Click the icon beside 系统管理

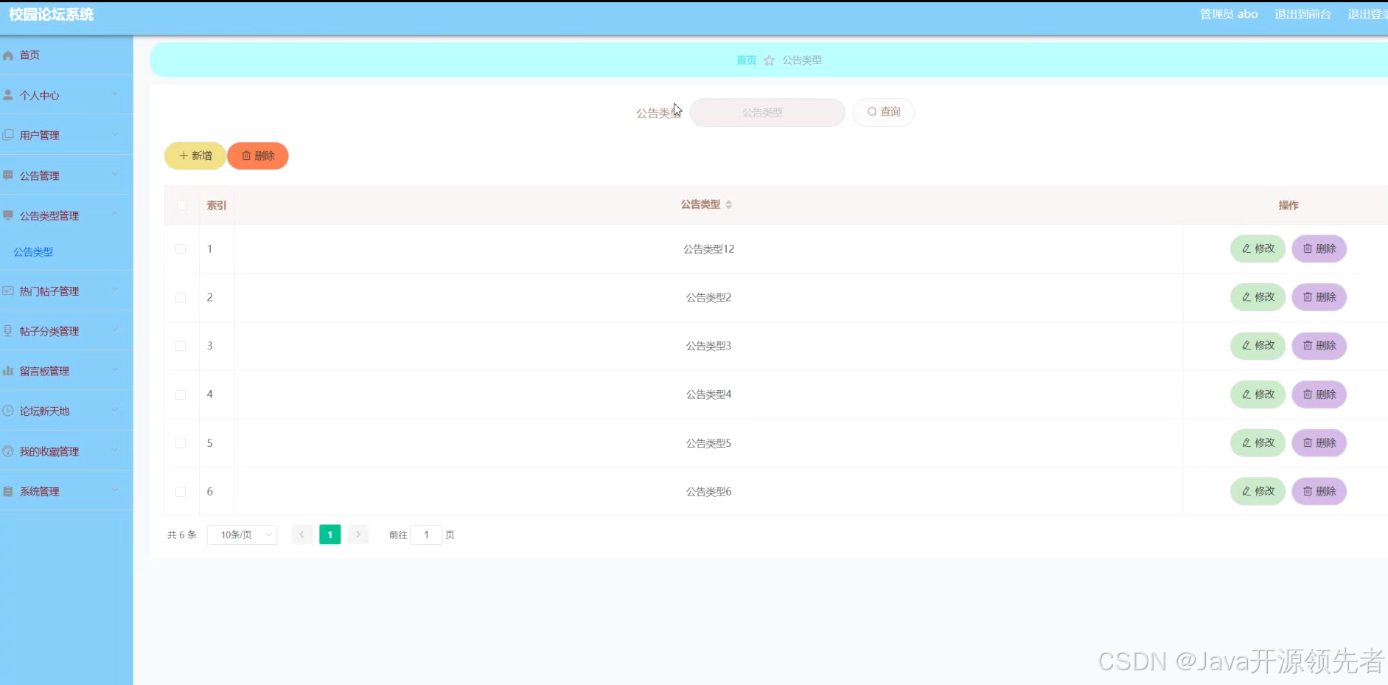8,491
